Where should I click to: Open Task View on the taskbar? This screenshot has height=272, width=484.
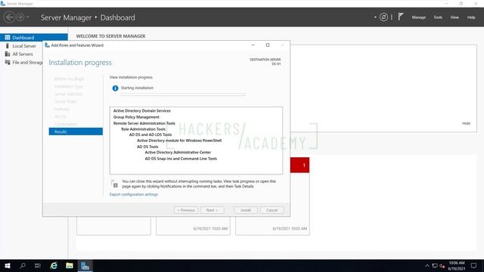coord(38,265)
